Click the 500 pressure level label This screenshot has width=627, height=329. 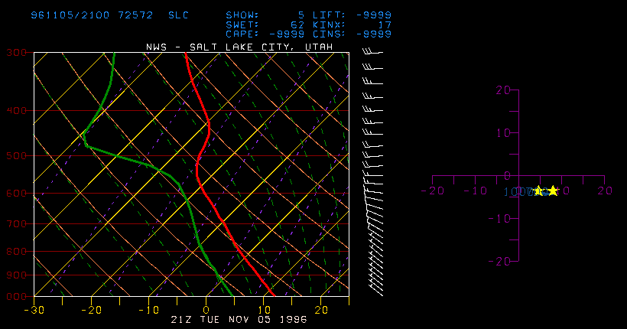(16, 155)
